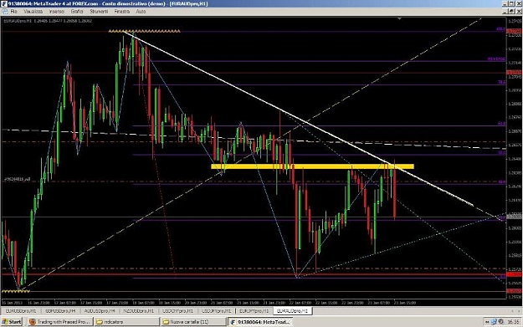Open the Inserisci menu
Viewport: 523px width, 327px height.
point(57,12)
